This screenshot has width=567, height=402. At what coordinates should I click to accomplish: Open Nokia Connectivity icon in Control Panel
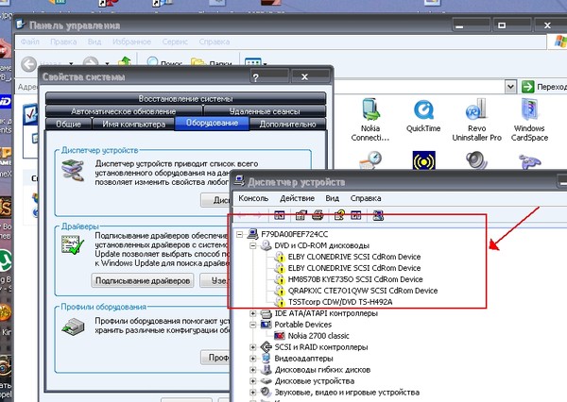(370, 119)
